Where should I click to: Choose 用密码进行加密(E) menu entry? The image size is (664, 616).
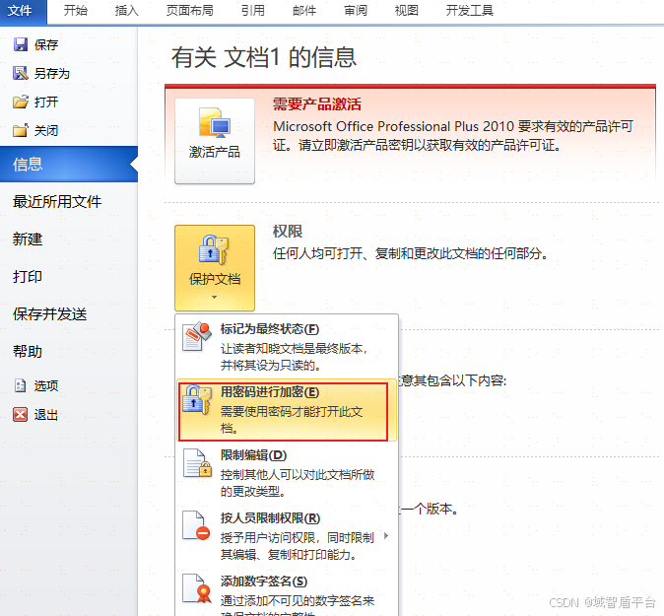click(x=287, y=410)
